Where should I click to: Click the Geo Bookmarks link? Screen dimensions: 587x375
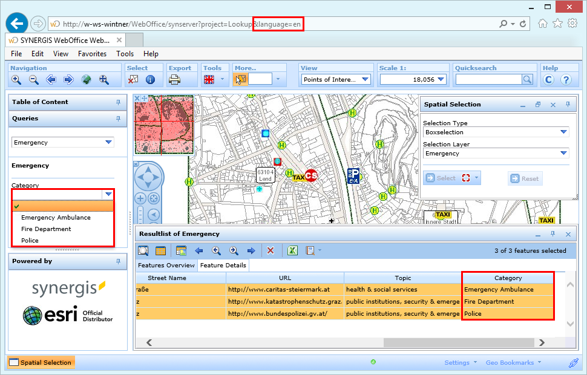point(511,362)
